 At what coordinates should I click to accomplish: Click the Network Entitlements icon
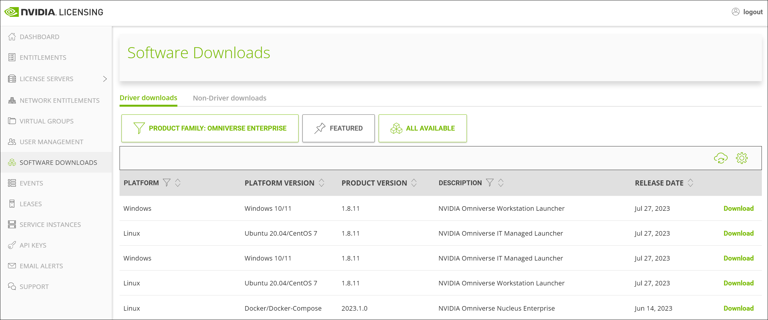(x=12, y=100)
